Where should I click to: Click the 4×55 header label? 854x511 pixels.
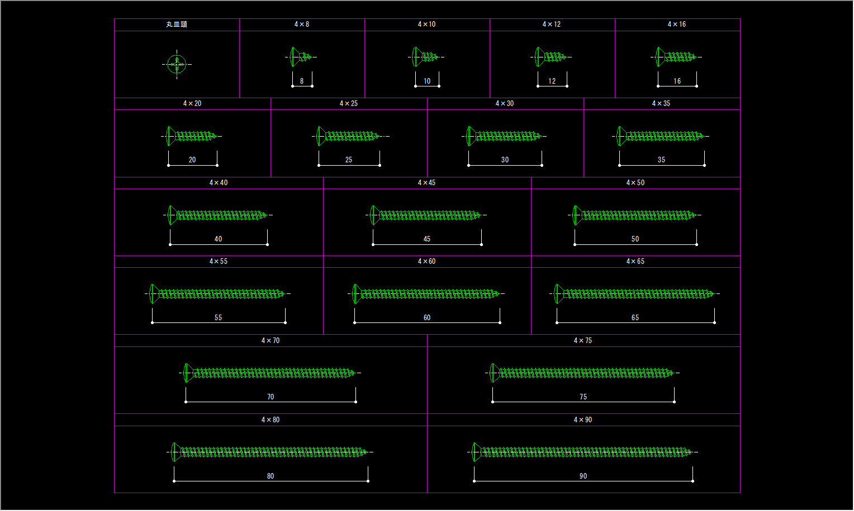tap(219, 262)
